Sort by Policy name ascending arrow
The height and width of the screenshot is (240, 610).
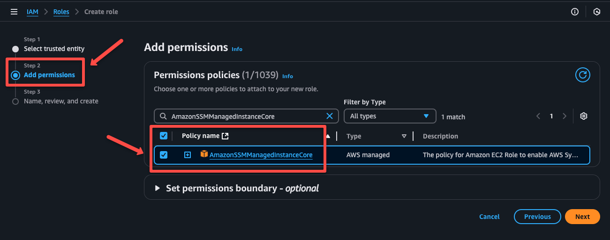coord(328,136)
